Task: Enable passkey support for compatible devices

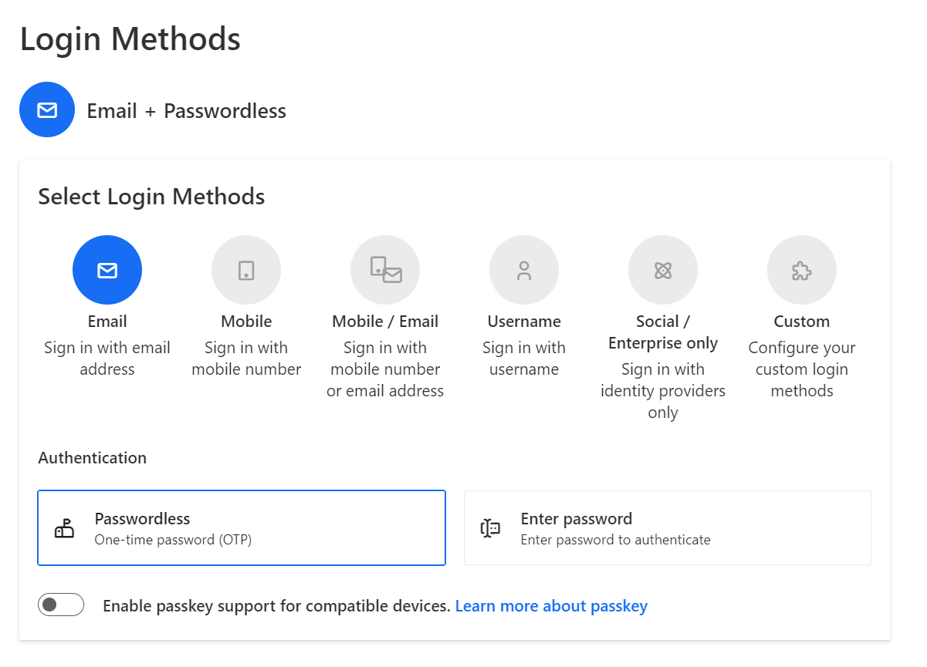Action: coord(60,605)
